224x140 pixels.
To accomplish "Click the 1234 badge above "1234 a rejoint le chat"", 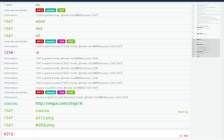I will click(x=61, y=41).
